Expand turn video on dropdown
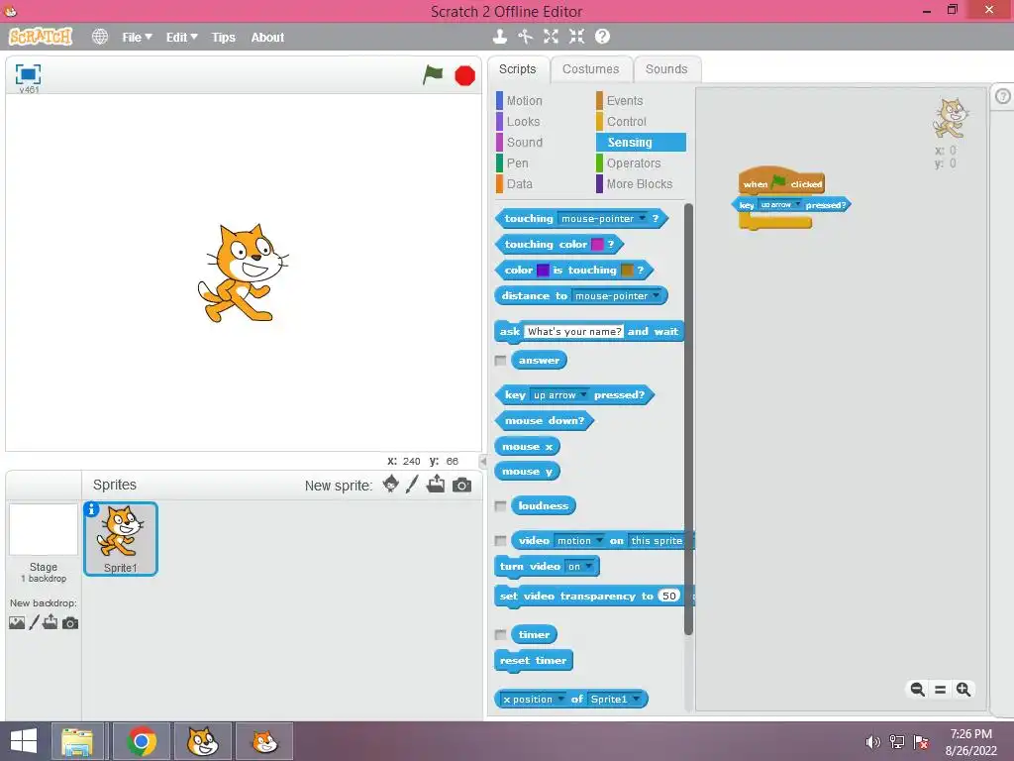Viewport: 1014px width, 761px height. point(588,566)
